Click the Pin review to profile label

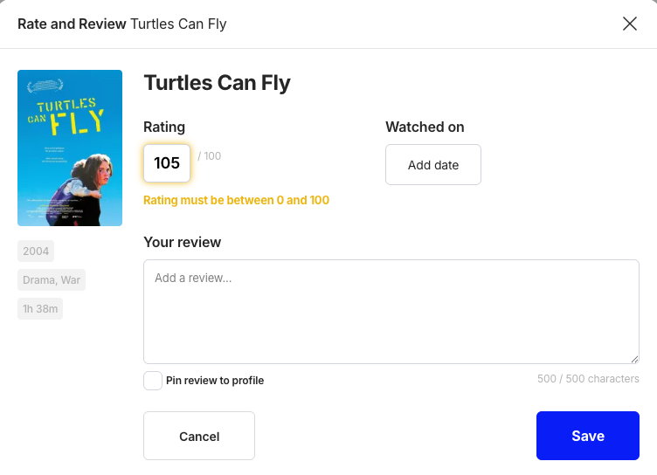pos(215,381)
